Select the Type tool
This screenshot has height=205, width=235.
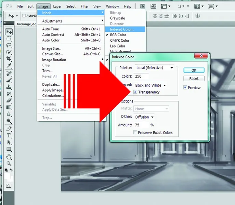point(9,135)
